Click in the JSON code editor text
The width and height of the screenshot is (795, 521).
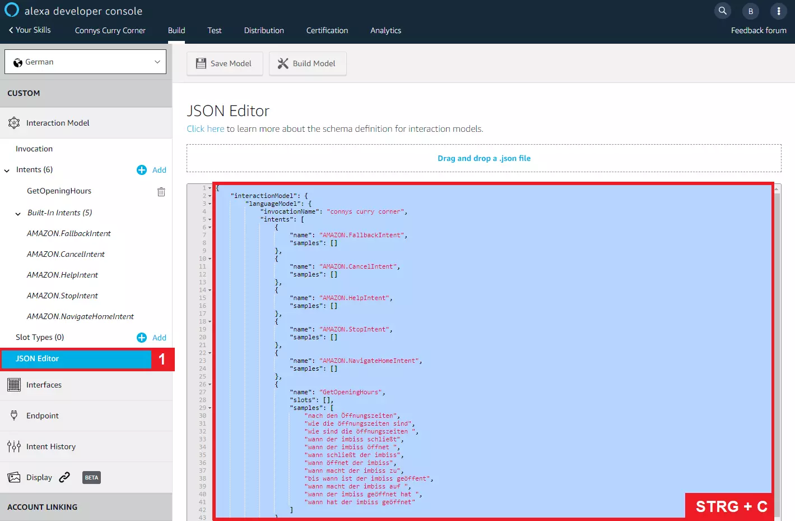493,351
